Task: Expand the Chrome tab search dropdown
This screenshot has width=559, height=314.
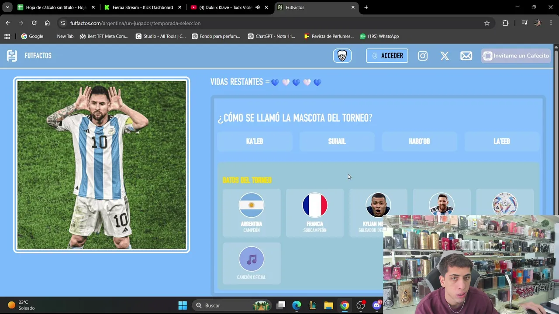Action: tap(7, 7)
